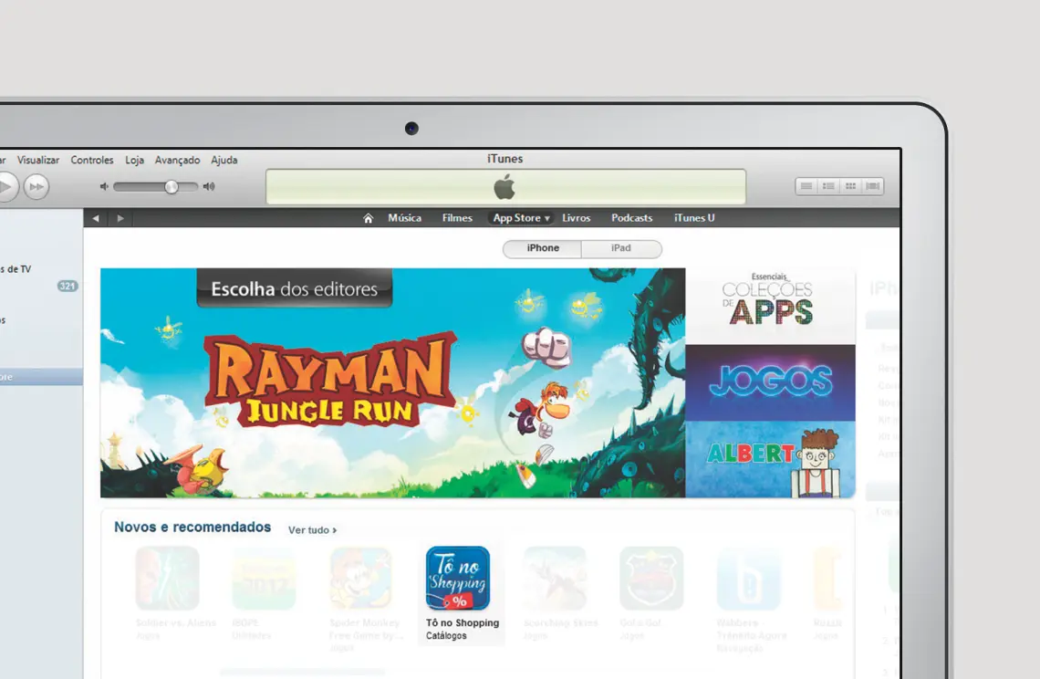
Task: Go back with the left arrow button
Action: click(96, 218)
